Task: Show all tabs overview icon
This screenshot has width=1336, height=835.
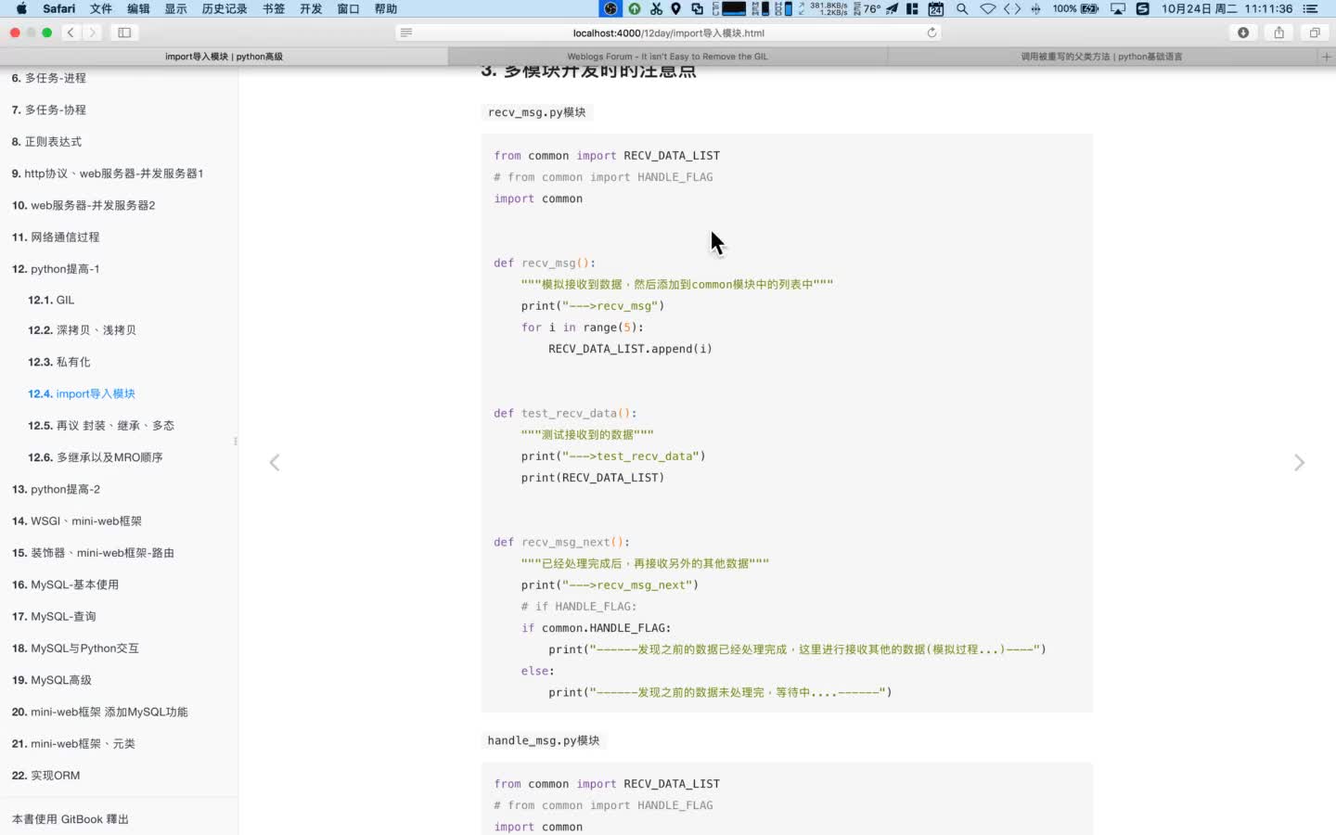Action: (x=1315, y=32)
